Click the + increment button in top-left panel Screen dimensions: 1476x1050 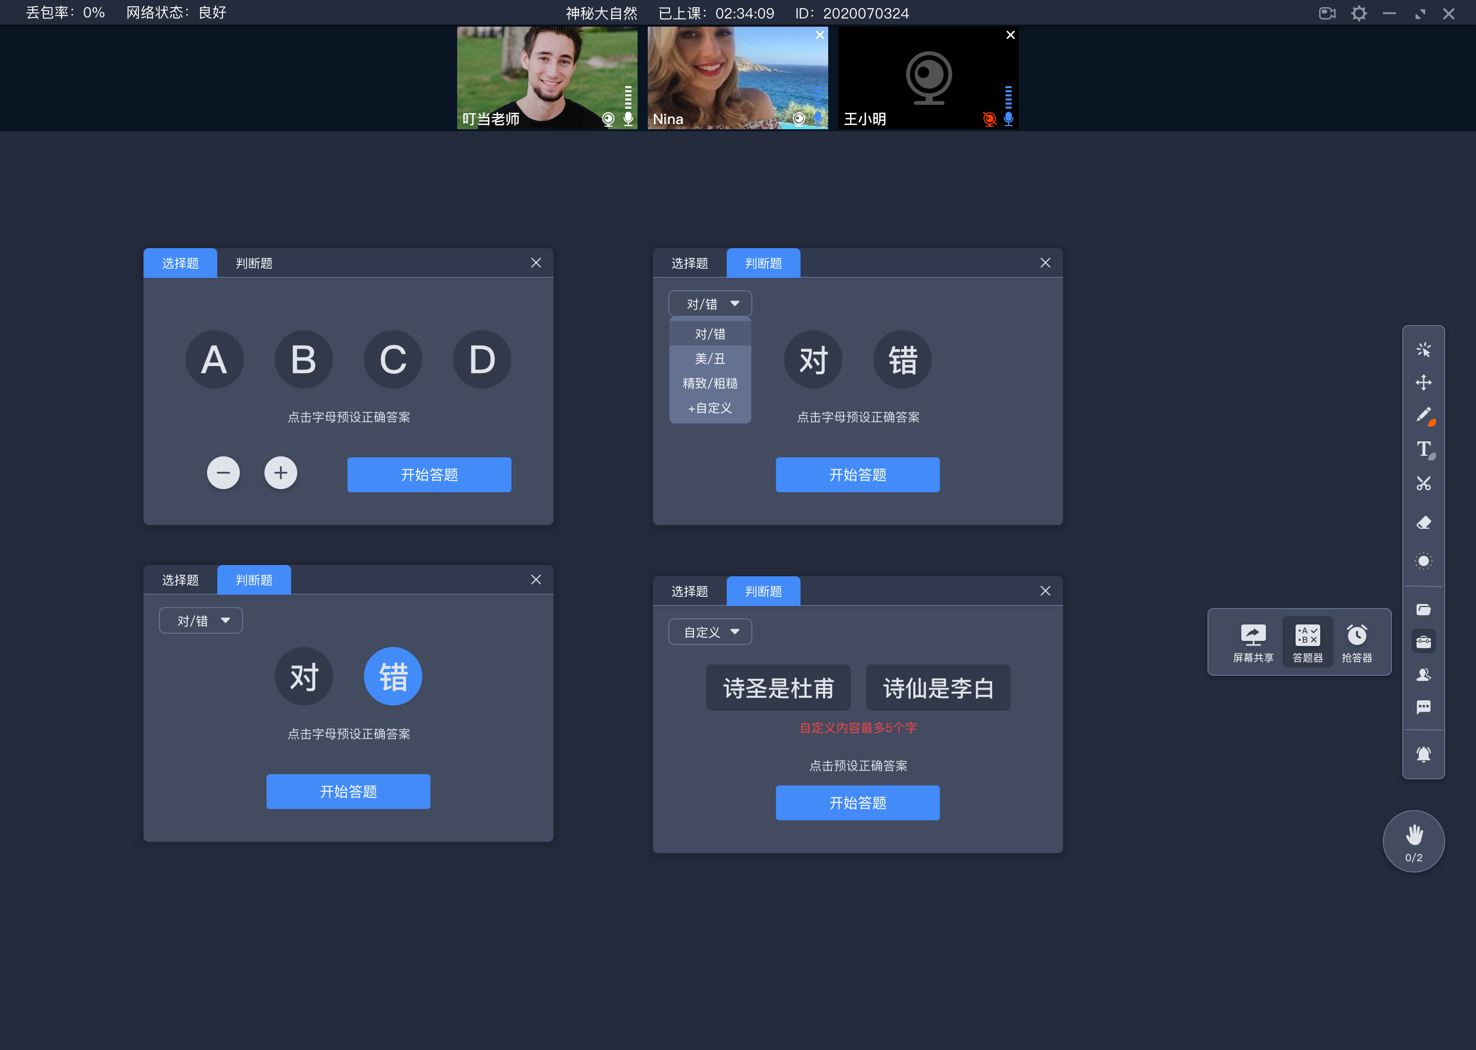[x=280, y=473]
